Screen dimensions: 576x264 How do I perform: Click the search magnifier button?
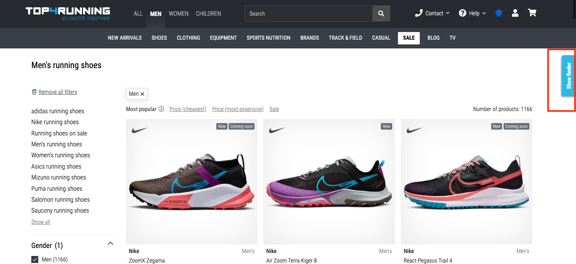tap(381, 13)
